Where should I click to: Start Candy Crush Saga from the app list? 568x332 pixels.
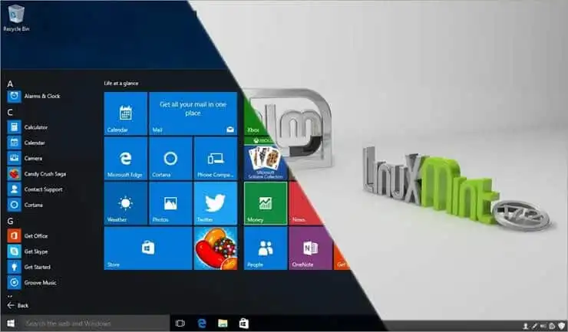37,174
